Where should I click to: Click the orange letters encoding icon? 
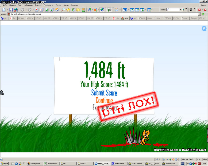coord(96,10)
